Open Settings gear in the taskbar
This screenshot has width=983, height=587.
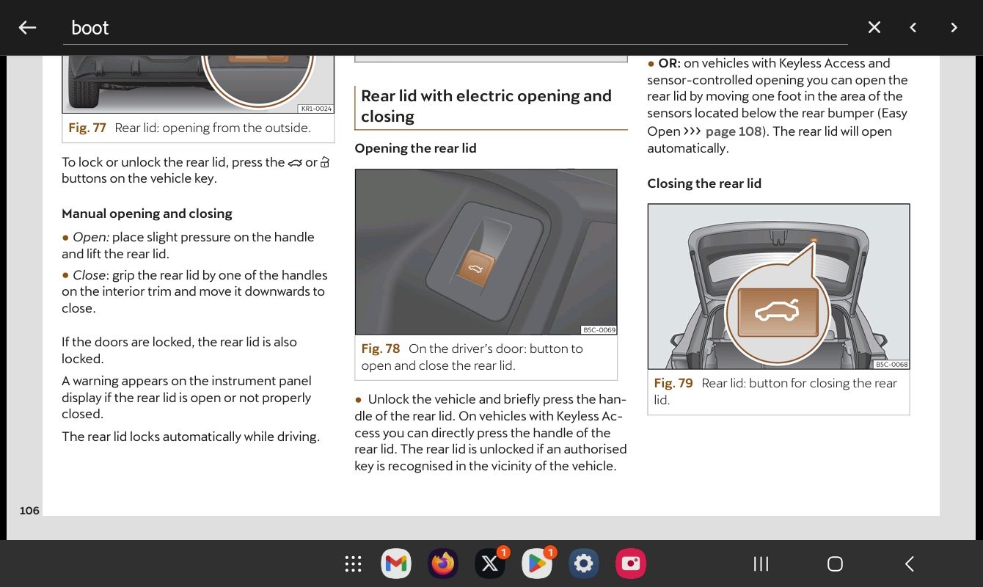point(583,564)
